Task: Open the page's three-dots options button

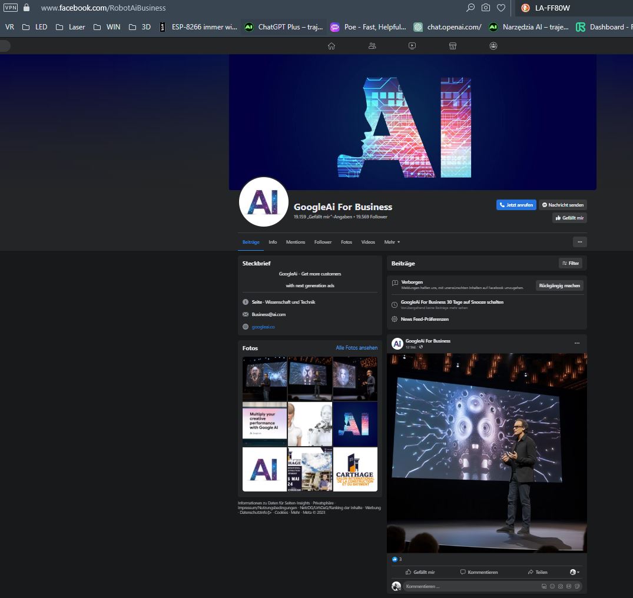Action: pos(580,242)
